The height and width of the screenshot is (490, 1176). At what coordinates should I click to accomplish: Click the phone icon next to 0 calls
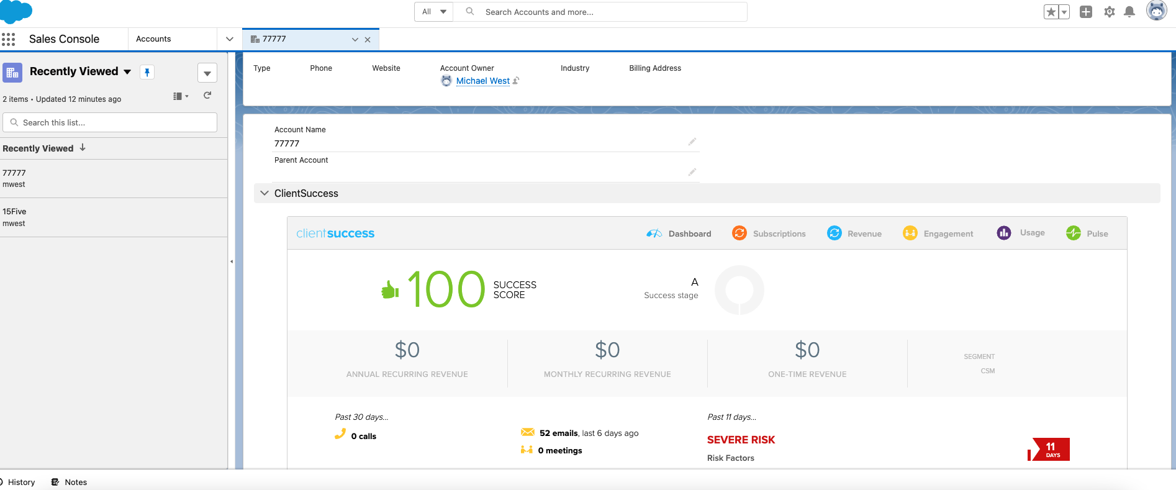tap(340, 434)
